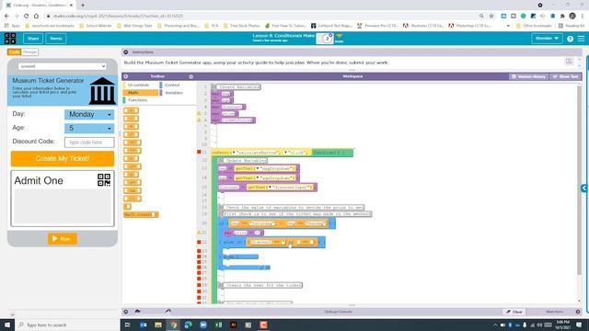Viewport: 589px width, 331px height.
Task: Select Control toolbox category
Action: [x=172, y=86]
